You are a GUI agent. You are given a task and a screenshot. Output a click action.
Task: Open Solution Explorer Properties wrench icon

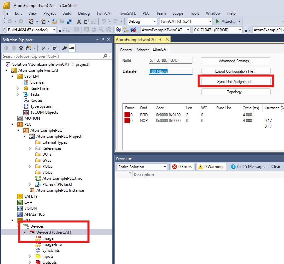click(x=64, y=48)
